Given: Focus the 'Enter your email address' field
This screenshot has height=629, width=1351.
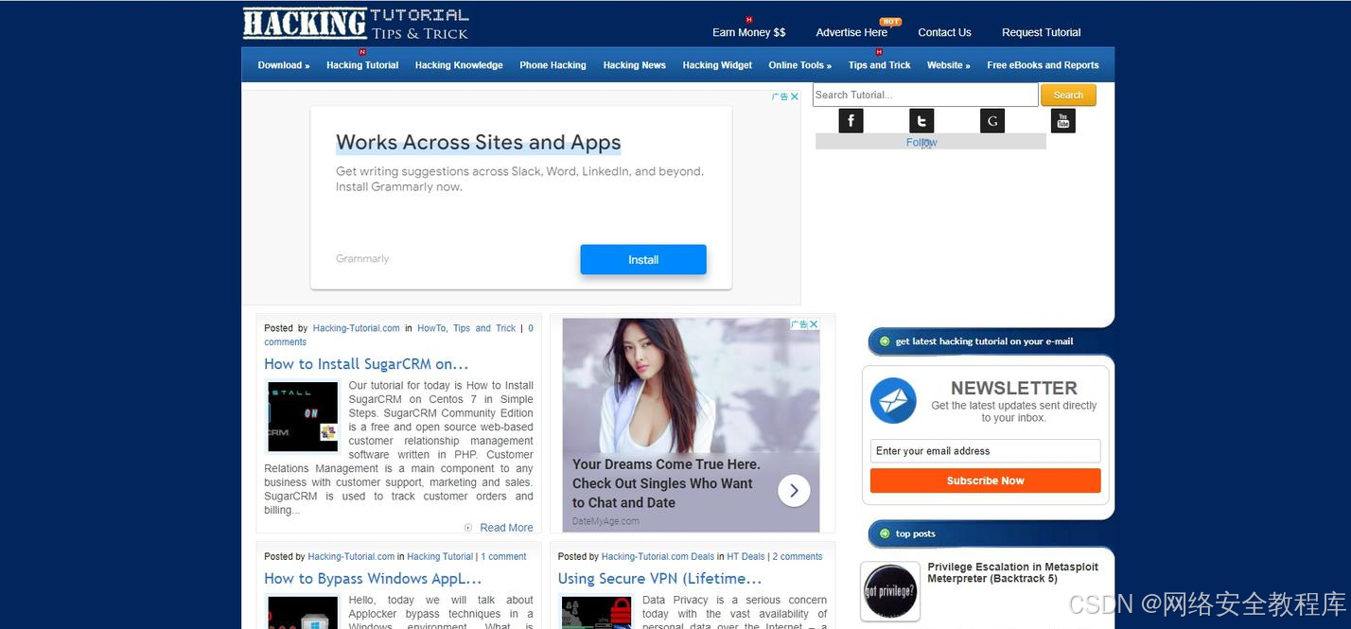Looking at the screenshot, I should (985, 451).
